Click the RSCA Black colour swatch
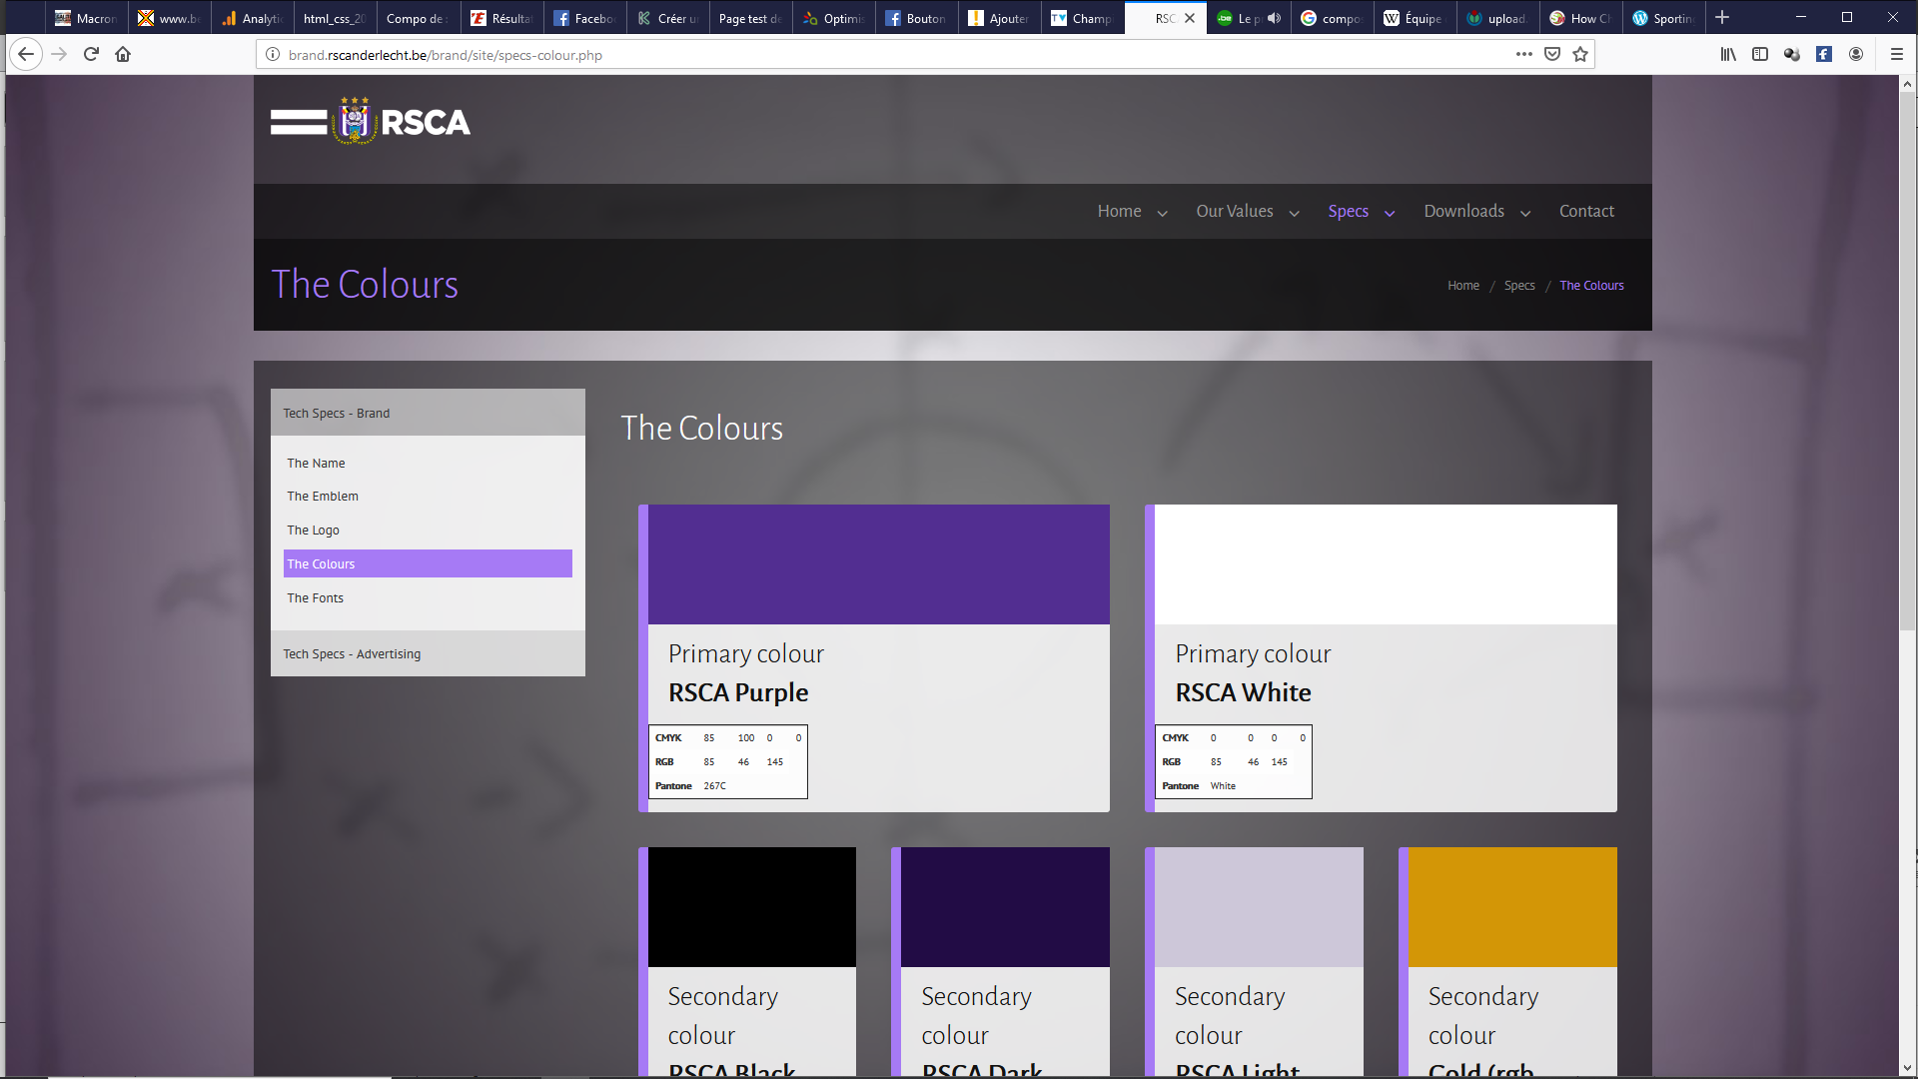Viewport: 1918px width, 1079px height. coord(751,907)
